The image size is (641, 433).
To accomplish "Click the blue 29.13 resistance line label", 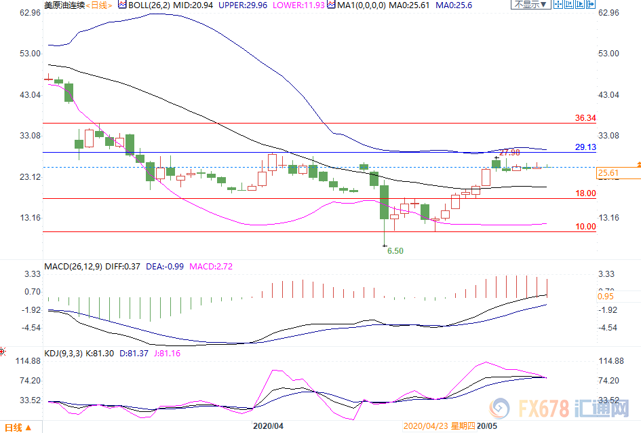I will [585, 147].
